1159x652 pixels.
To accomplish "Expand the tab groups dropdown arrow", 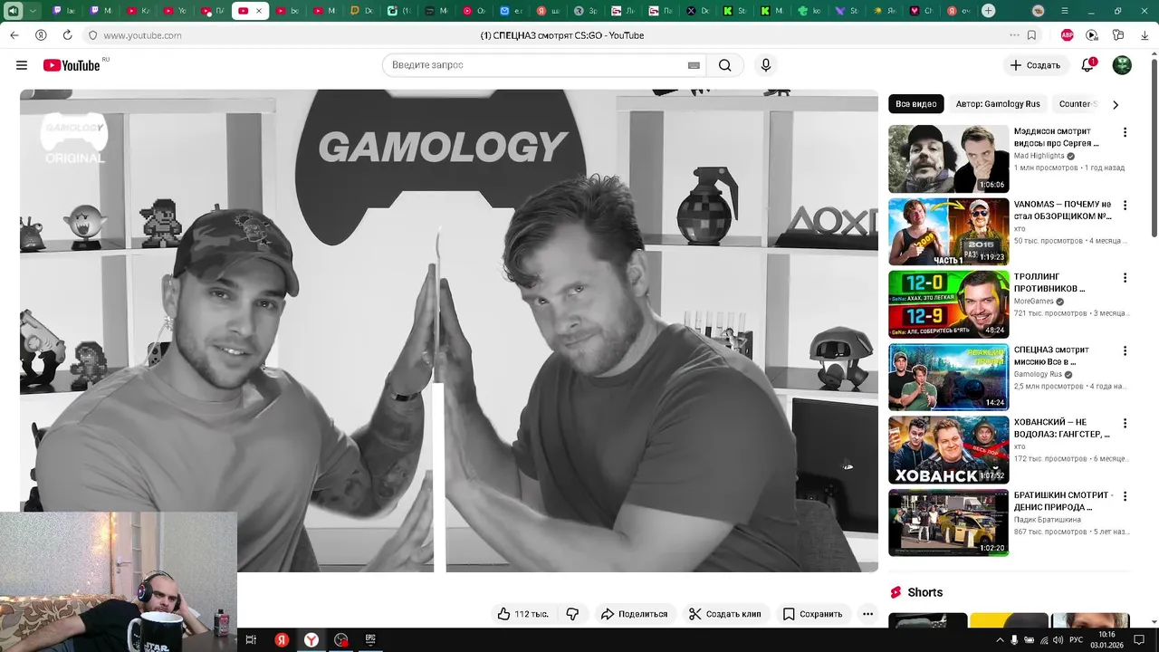I will [33, 11].
